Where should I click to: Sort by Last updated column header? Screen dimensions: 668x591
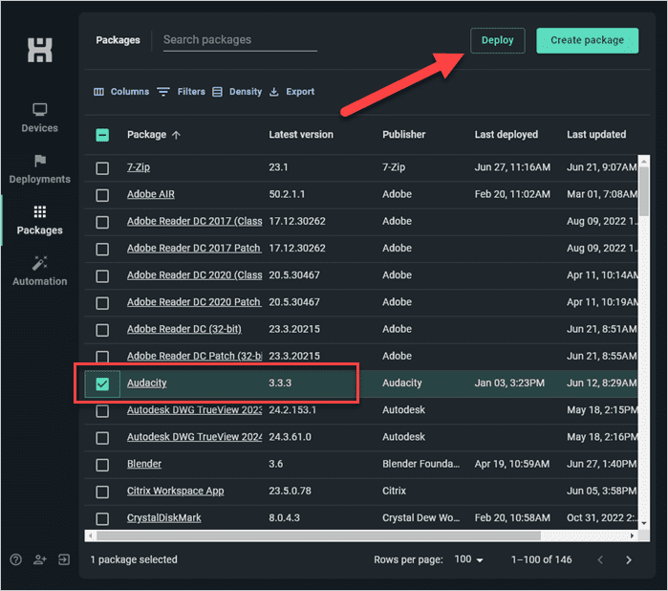click(x=596, y=134)
